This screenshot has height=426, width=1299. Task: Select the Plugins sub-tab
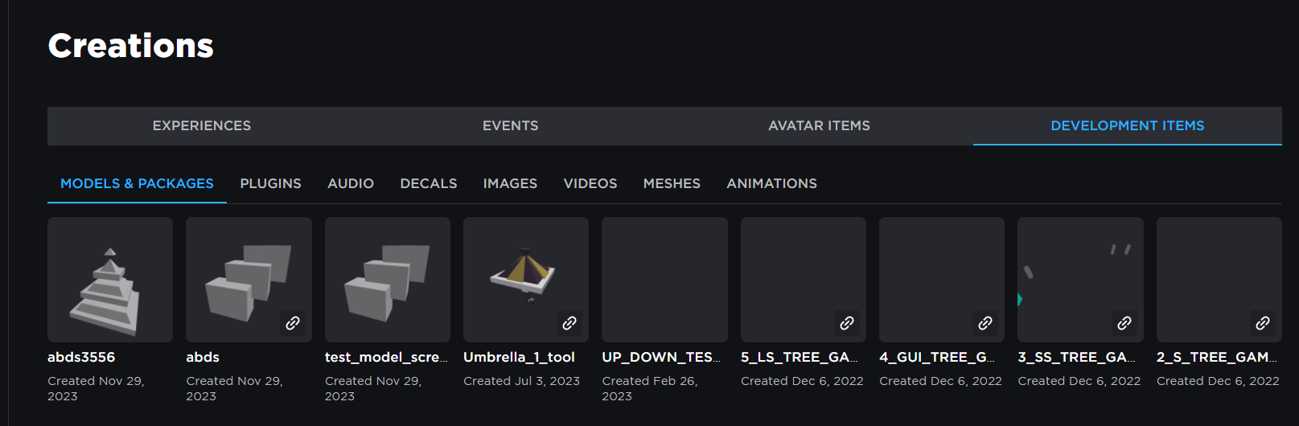pyautogui.click(x=270, y=183)
